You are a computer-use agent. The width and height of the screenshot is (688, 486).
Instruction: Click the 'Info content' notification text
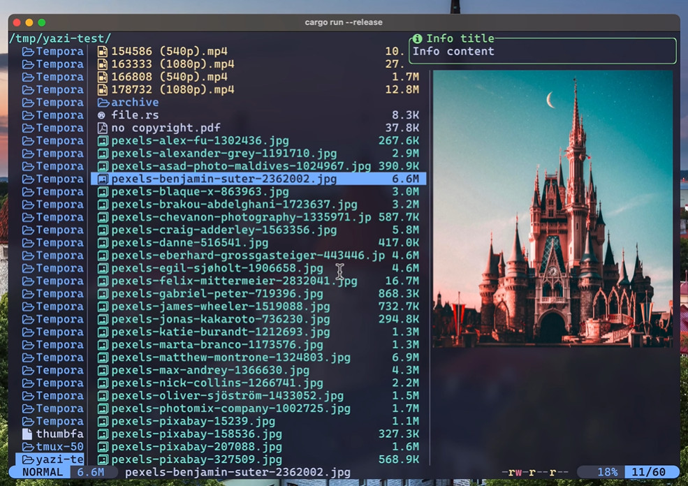(453, 51)
